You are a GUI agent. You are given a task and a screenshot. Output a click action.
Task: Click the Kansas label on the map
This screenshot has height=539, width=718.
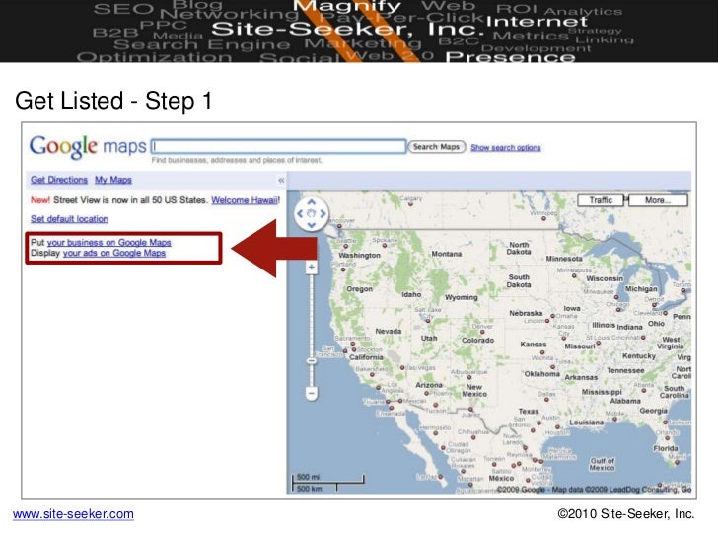pos(534,345)
